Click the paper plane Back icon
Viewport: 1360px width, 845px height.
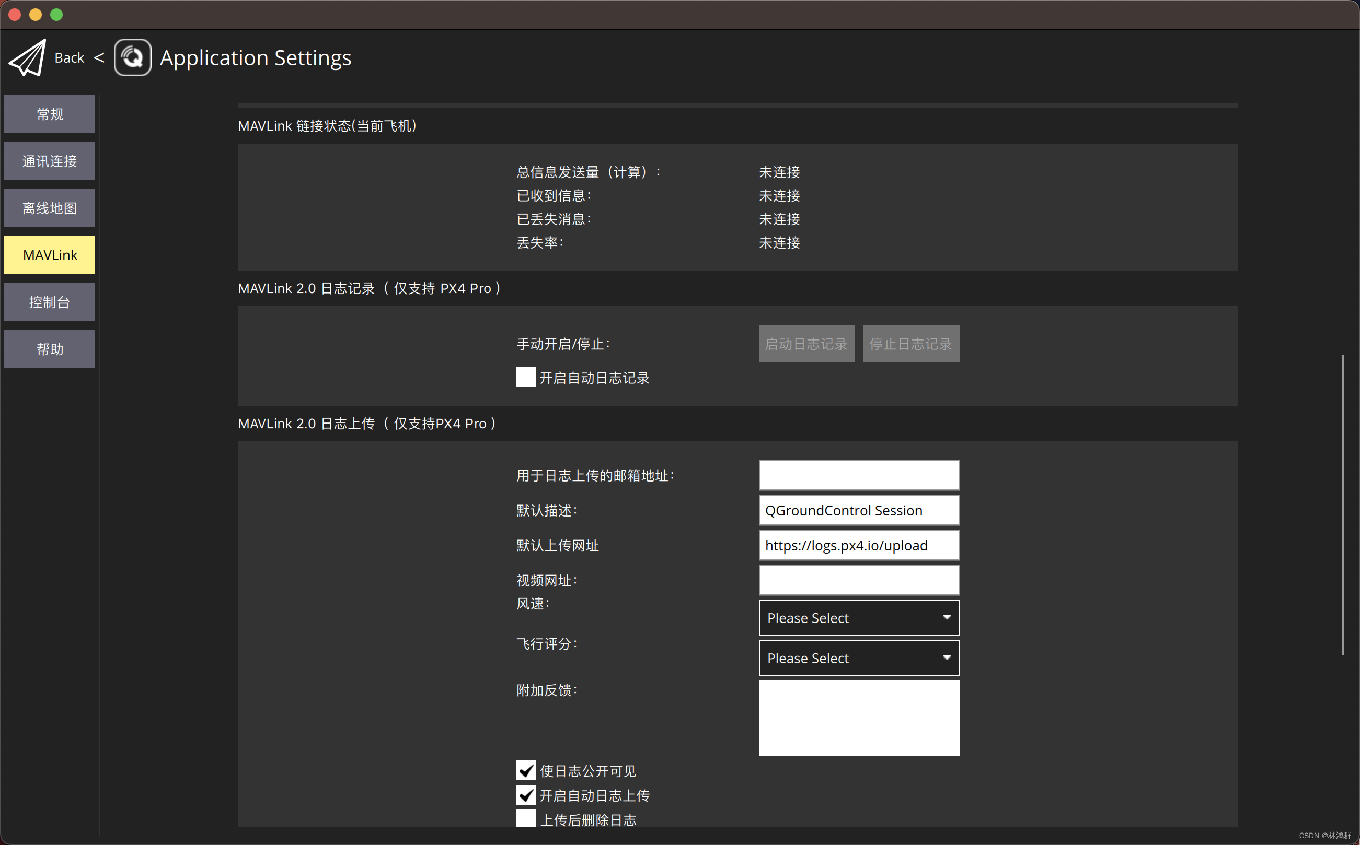(26, 57)
